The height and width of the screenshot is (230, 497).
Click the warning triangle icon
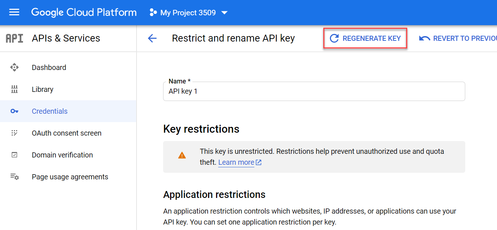[182, 155]
